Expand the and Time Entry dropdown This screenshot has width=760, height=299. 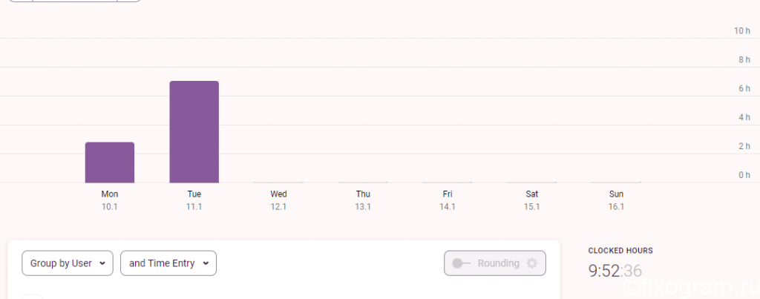click(168, 263)
